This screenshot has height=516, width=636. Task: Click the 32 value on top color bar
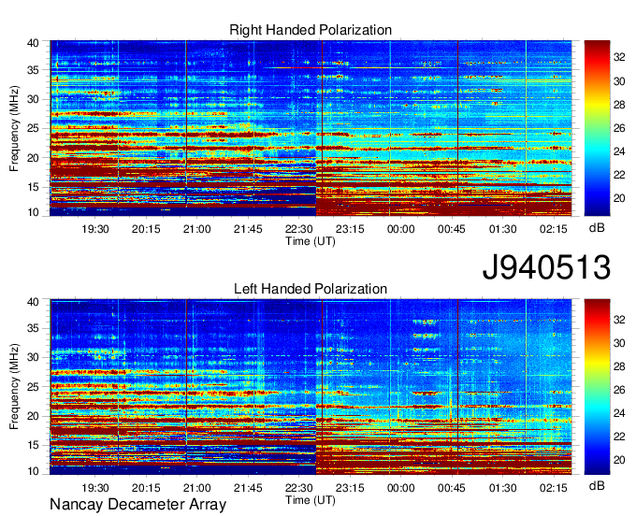619,58
